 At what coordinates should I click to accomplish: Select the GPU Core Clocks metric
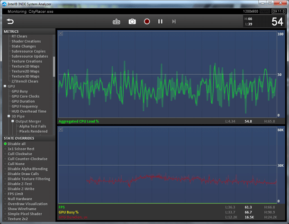[x=26, y=96]
